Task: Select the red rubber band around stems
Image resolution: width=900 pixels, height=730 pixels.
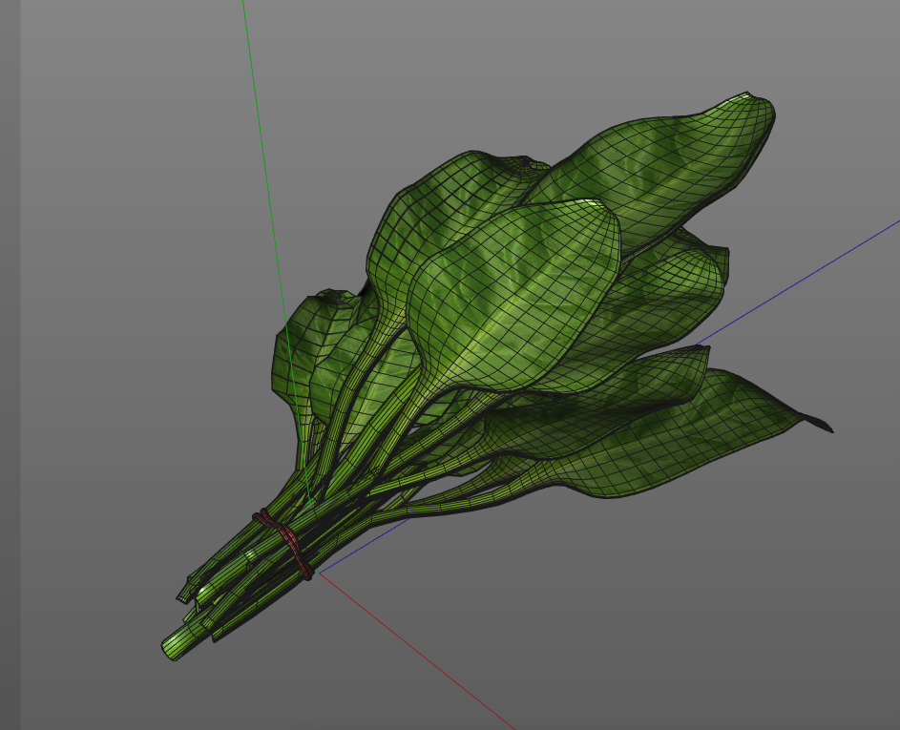Action: [x=283, y=542]
